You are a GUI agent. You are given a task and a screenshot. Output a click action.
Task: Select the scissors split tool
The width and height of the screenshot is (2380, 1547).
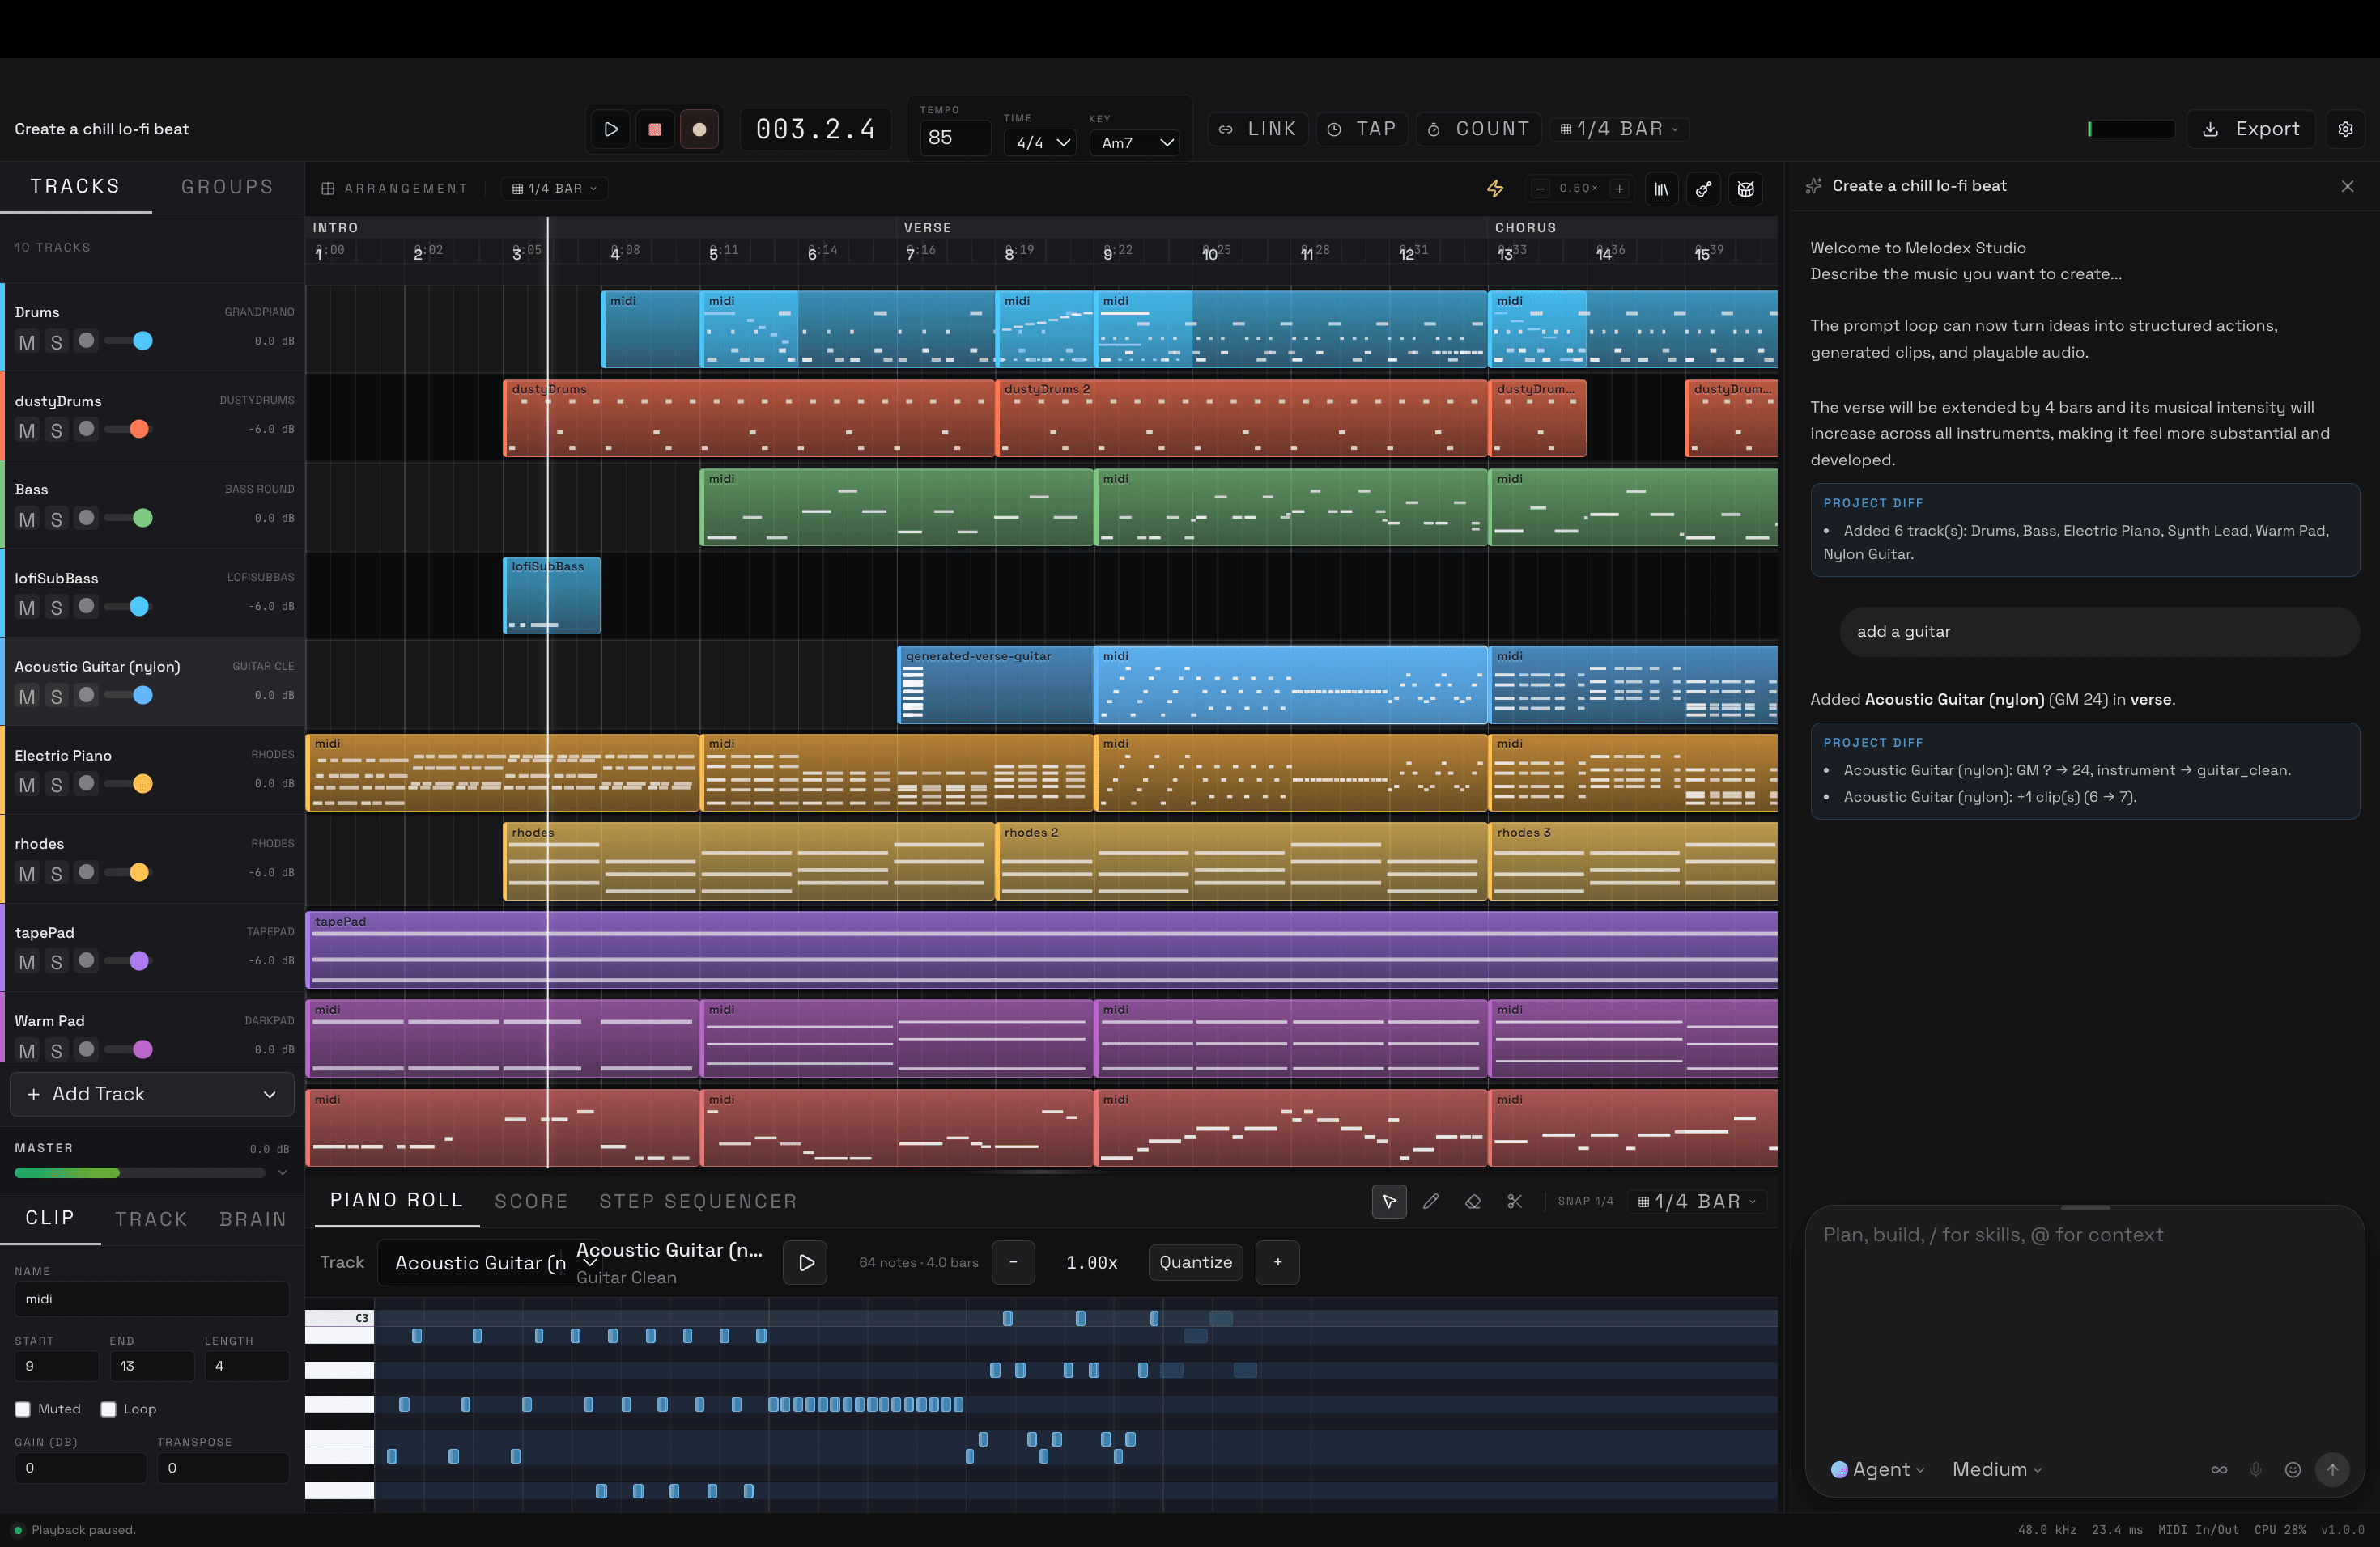click(x=1515, y=1202)
